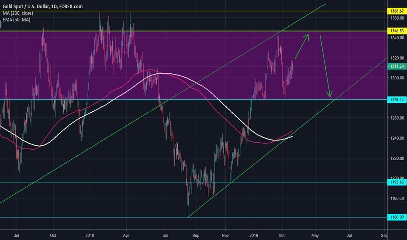Click the May label on time axis

(x=315, y=236)
